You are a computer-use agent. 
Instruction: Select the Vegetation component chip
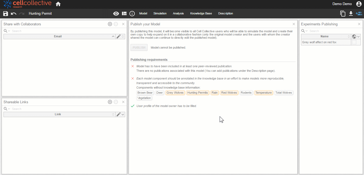tap(144, 98)
